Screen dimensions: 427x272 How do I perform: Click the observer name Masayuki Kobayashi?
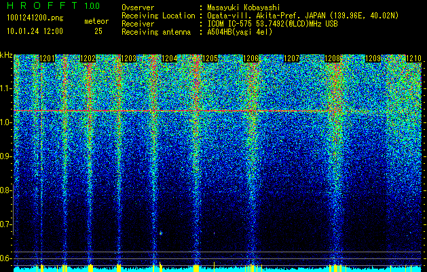tap(243, 7)
